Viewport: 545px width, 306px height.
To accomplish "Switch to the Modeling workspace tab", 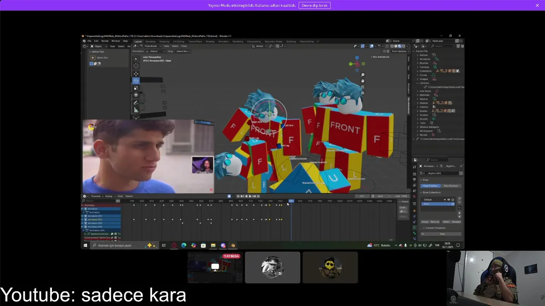I will point(150,41).
